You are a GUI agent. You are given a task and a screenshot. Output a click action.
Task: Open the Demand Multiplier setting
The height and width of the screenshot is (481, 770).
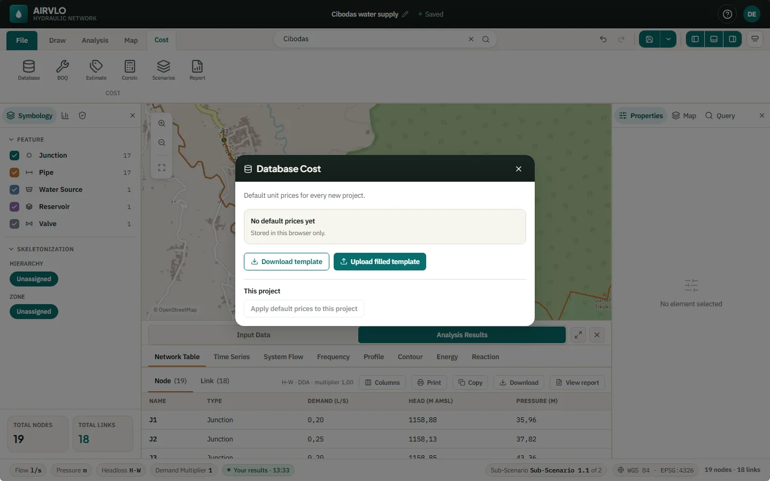click(x=184, y=470)
